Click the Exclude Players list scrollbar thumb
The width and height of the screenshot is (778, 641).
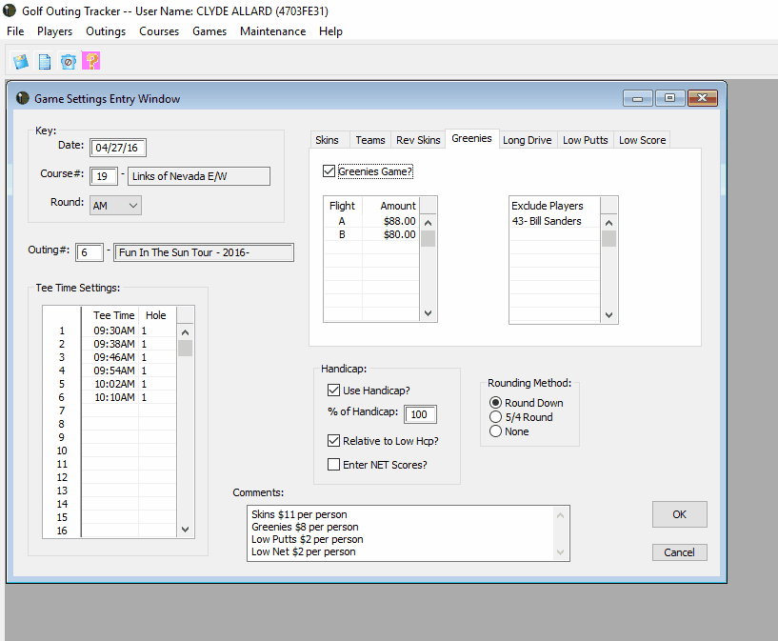coord(608,239)
